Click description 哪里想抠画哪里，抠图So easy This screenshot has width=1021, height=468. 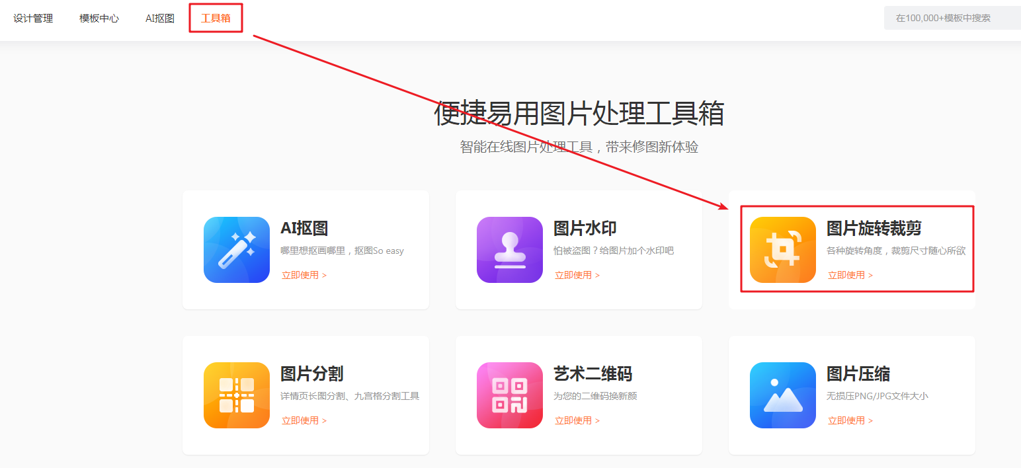coord(342,251)
